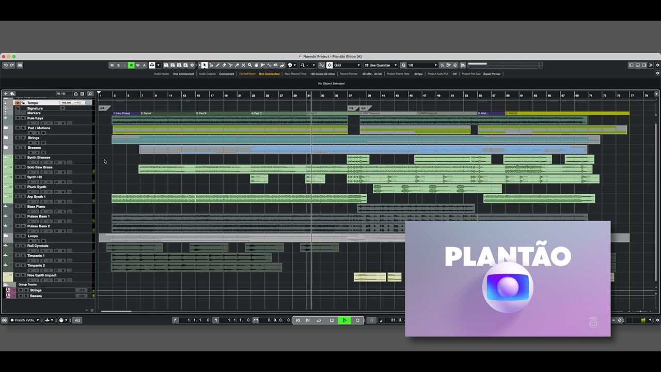Click the horizontal scrollbar below the tracks
The image size is (661, 372).
tap(116, 311)
